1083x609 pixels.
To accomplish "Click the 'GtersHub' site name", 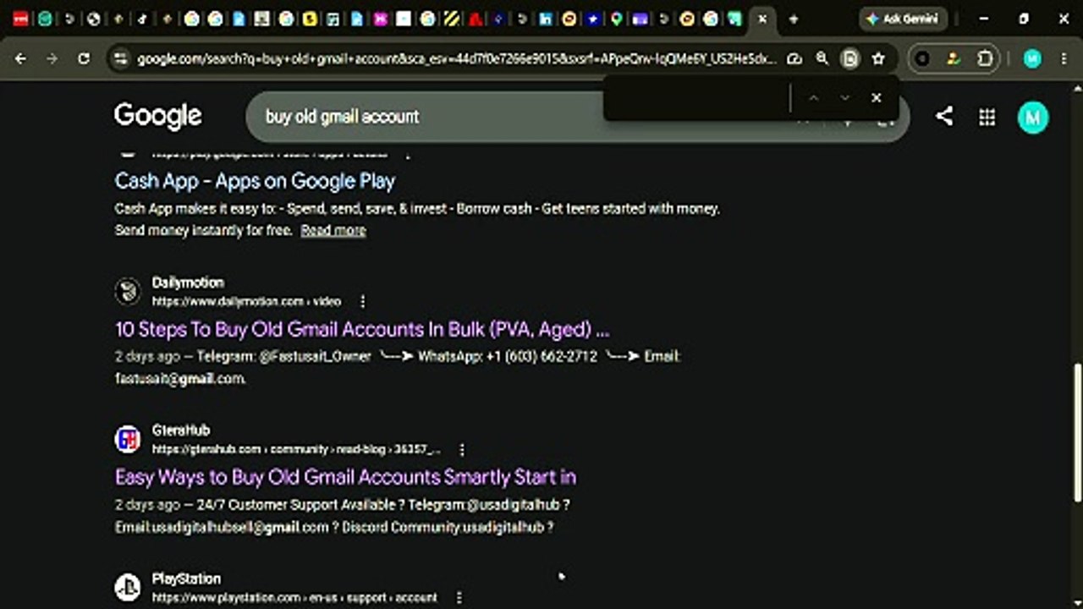I will point(181,431).
